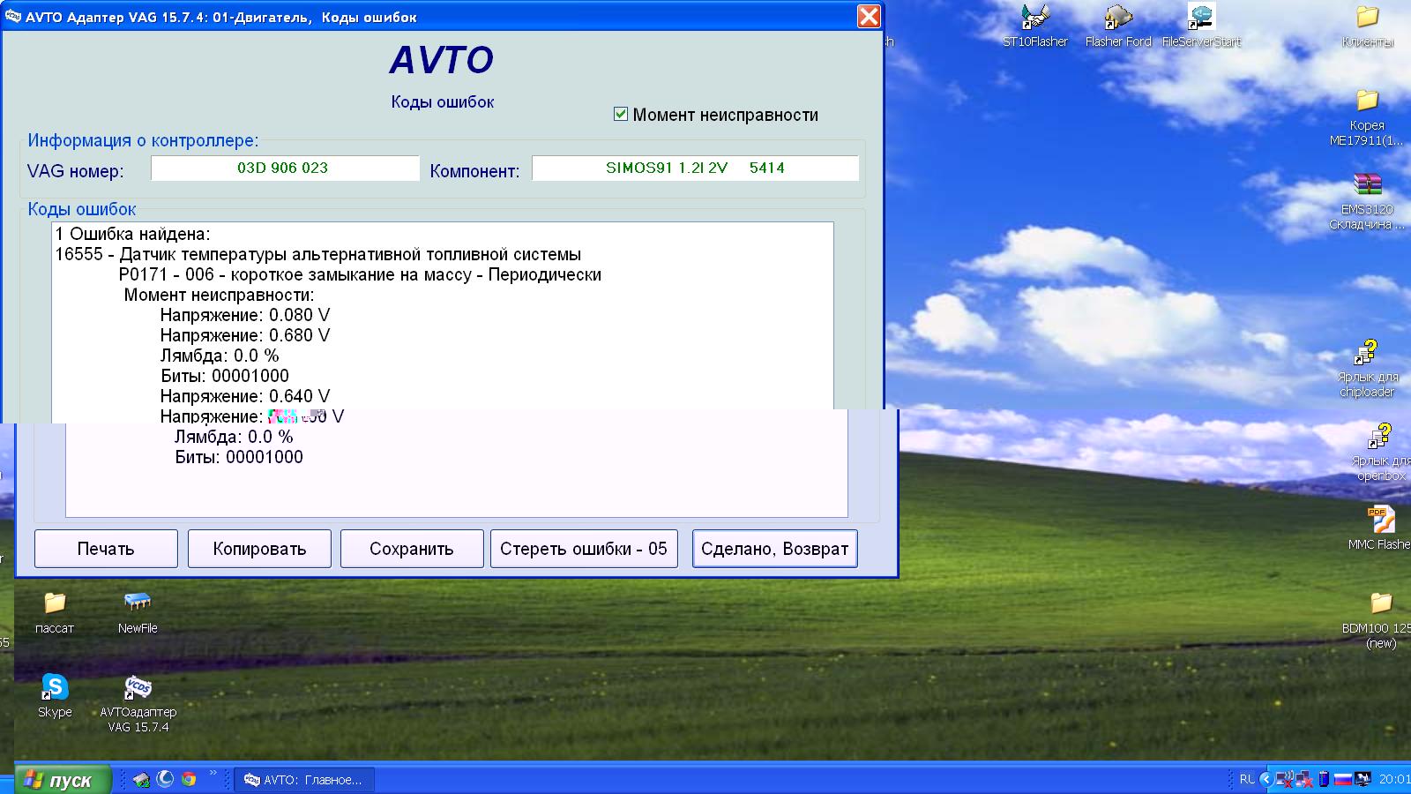
Task: Open the пуск Start menu
Action: click(58, 780)
